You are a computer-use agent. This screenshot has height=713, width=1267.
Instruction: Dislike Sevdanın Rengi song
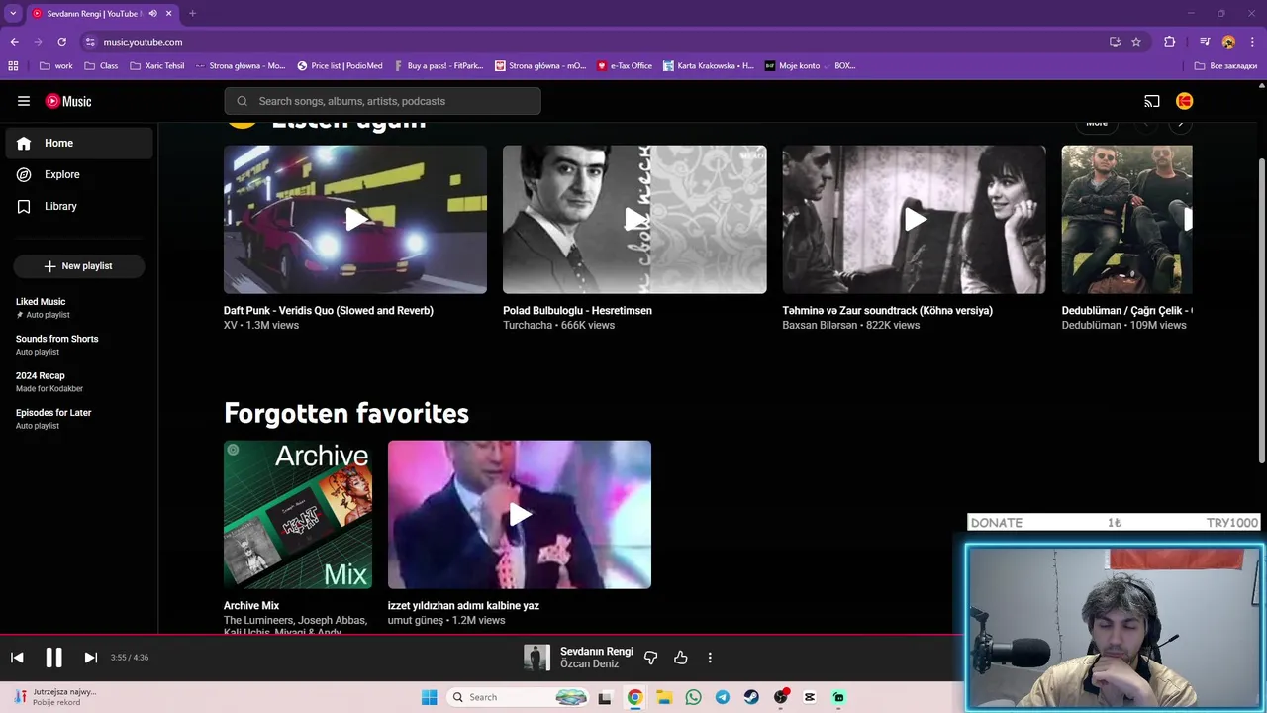650,658
